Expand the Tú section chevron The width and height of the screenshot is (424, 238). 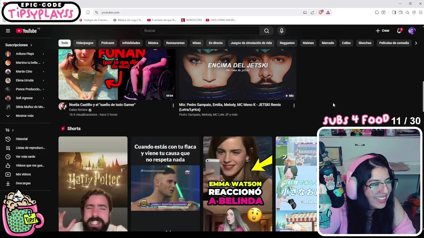13,130
